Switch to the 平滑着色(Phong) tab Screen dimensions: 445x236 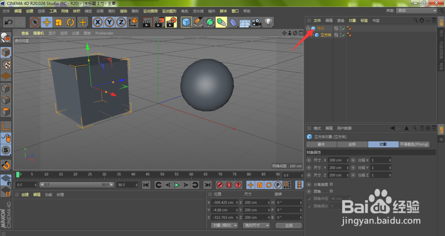point(414,144)
